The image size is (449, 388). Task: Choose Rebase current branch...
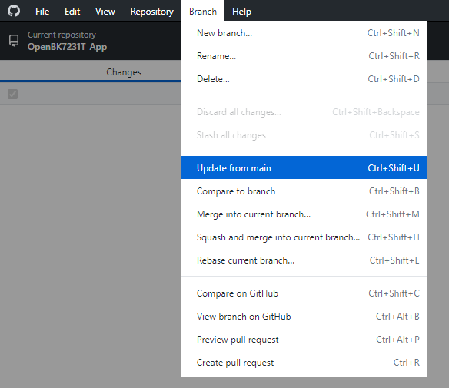(x=304, y=260)
